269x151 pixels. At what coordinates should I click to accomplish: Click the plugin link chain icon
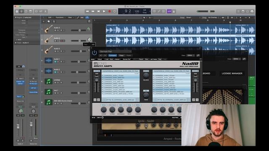pos(198,55)
